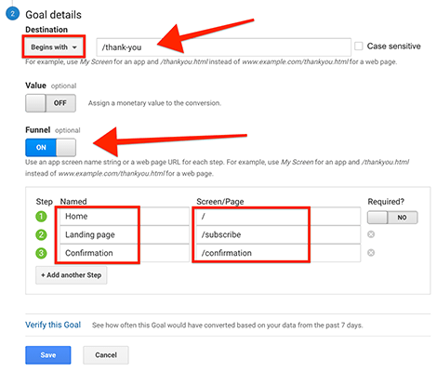The image size is (437, 372).
Task: Click the green step 1 circle icon
Action: click(41, 217)
